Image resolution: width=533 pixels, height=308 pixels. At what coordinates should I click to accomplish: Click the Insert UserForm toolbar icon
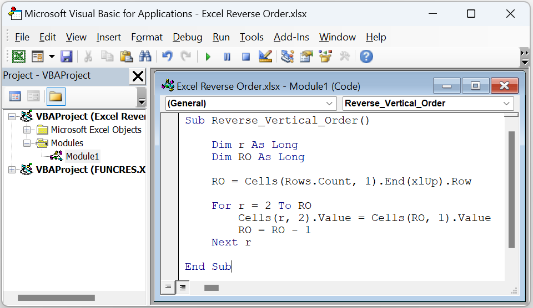pyautogui.click(x=37, y=57)
